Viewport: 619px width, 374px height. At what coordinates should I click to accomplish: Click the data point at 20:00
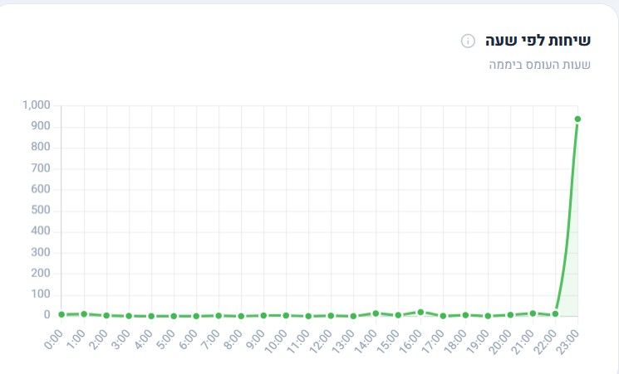pos(510,315)
